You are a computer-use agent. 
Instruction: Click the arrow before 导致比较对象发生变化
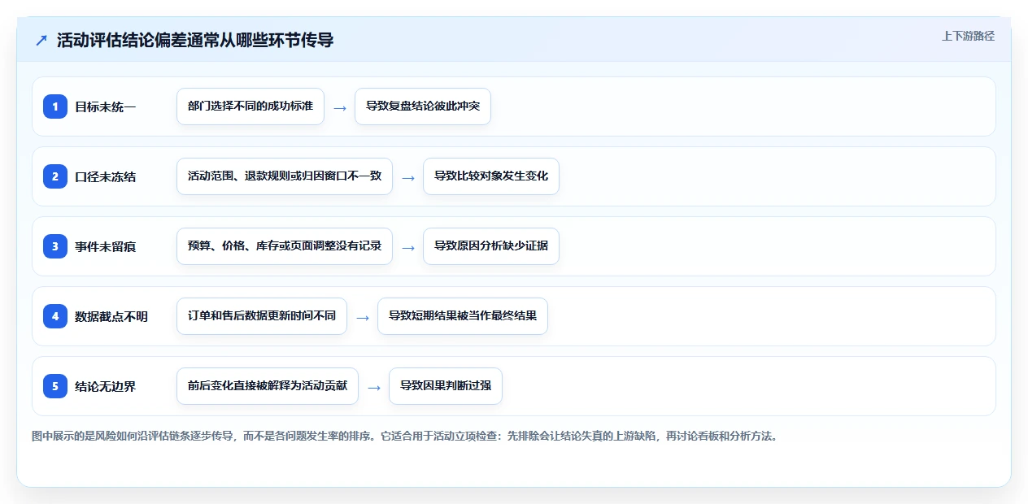pos(408,177)
